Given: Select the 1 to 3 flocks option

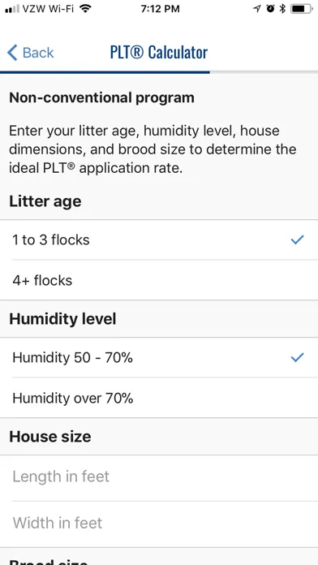Looking at the screenshot, I should (159, 239).
